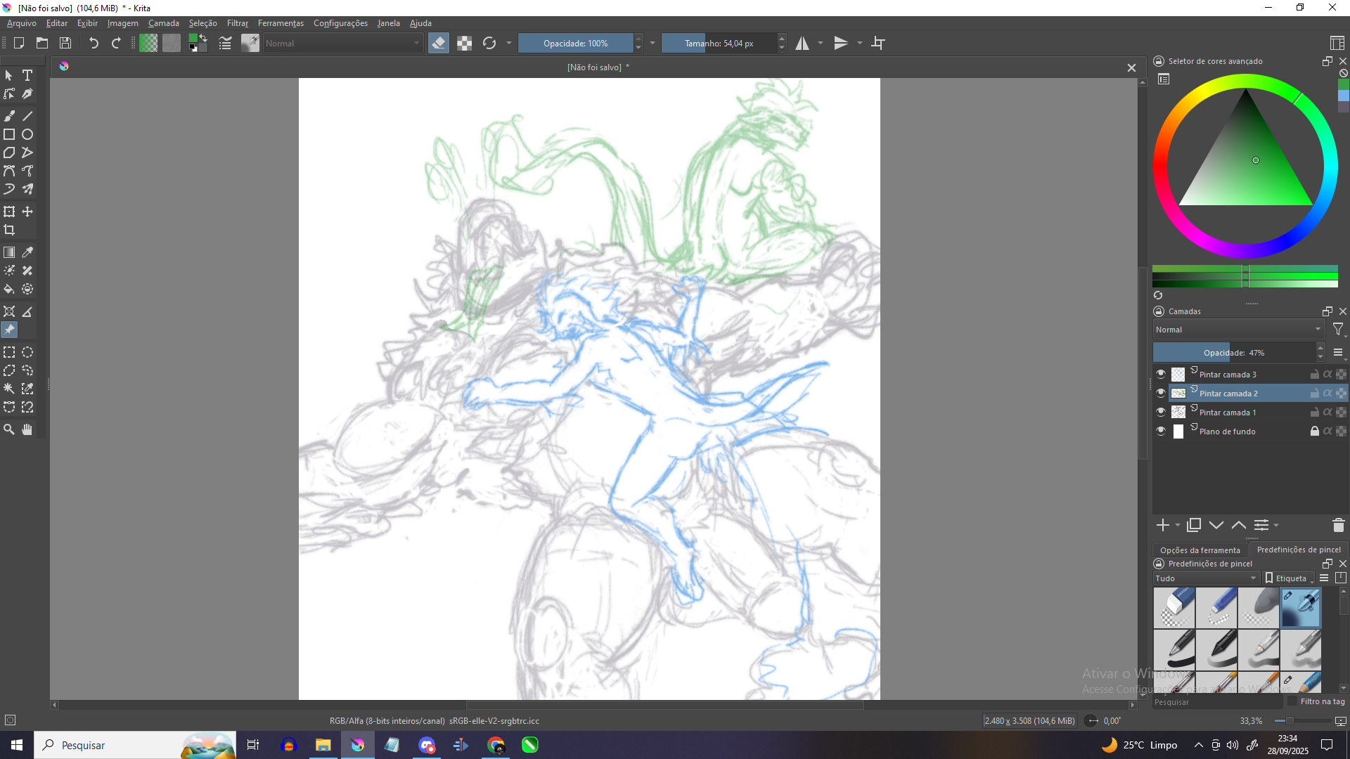This screenshot has height=759, width=1350.
Task: Open the Add layer dropdown arrow
Action: pyautogui.click(x=1178, y=525)
